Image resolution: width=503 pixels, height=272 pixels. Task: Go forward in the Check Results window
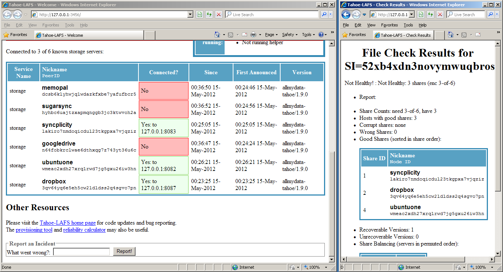[356, 15]
